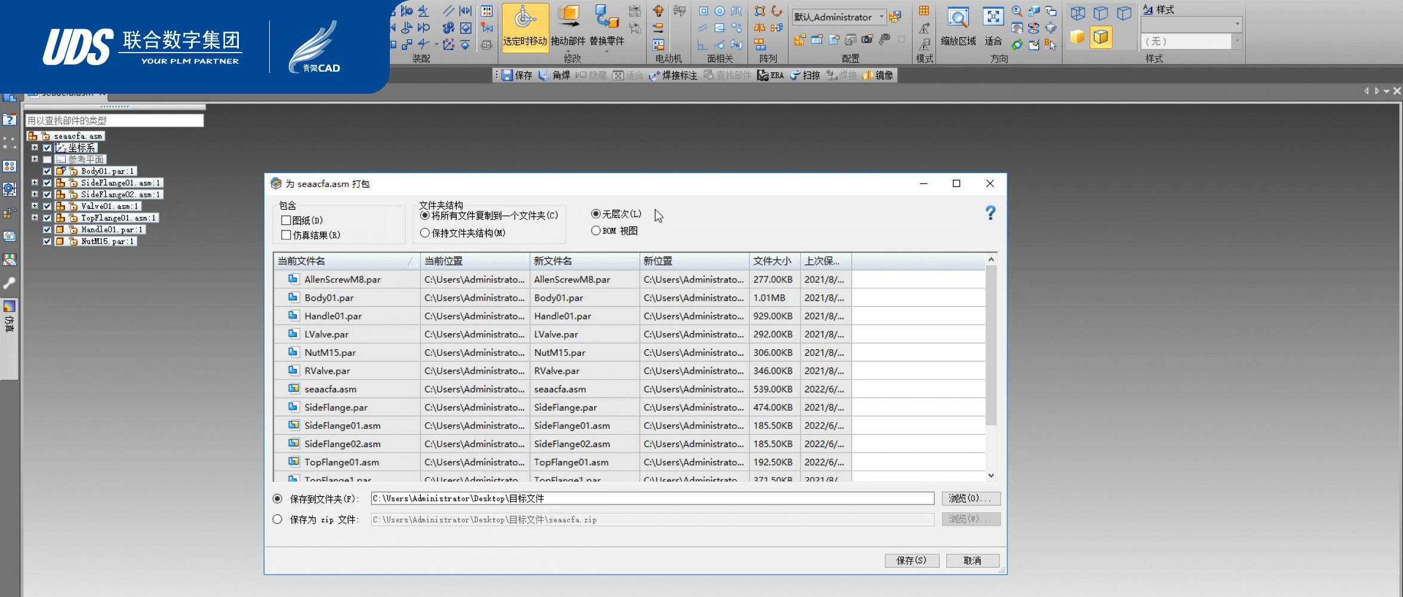The height and width of the screenshot is (597, 1403).
Task: Click the blue gear icon in left sidebar
Action: [9, 189]
